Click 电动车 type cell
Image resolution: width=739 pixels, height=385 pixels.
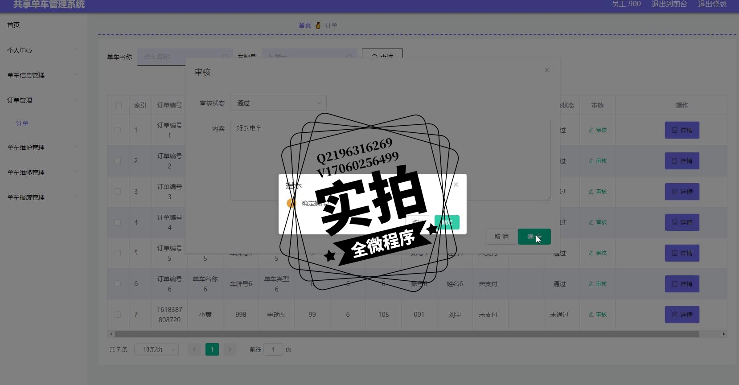[x=276, y=315]
